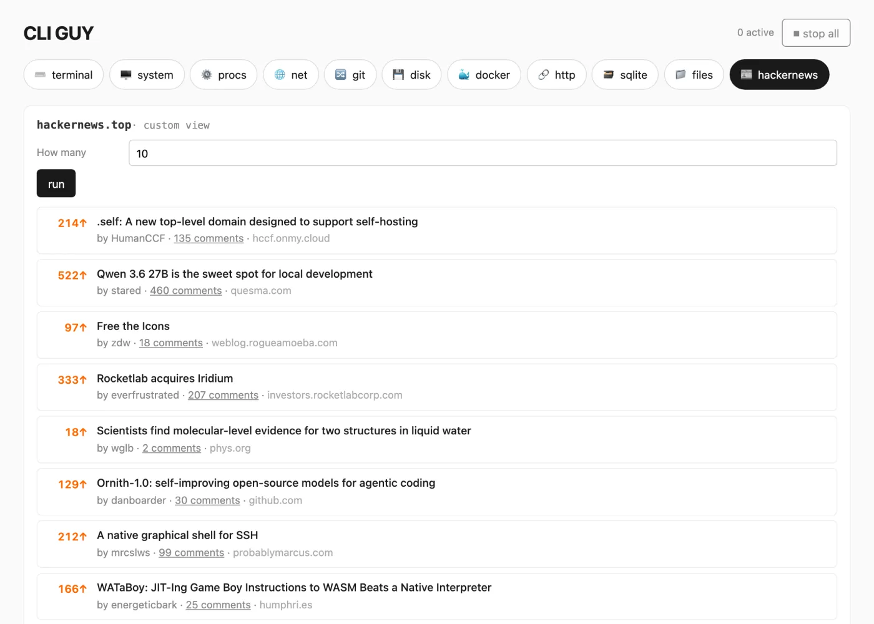This screenshot has width=874, height=624.
Task: Click the stop all button
Action: point(816,33)
